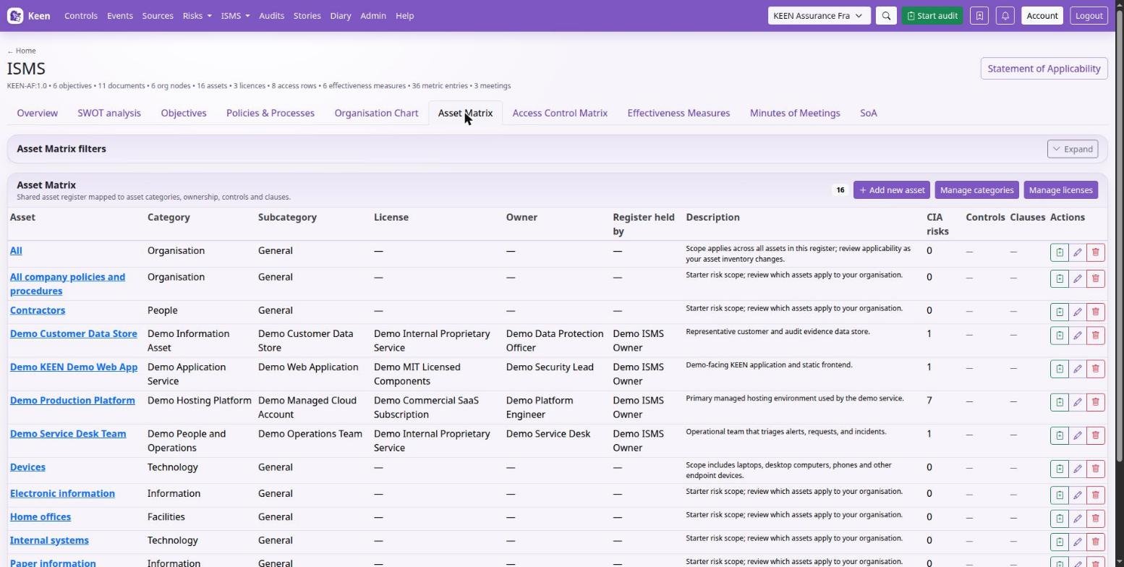
Task: Open the Minutes of Meetings tab
Action: click(795, 113)
